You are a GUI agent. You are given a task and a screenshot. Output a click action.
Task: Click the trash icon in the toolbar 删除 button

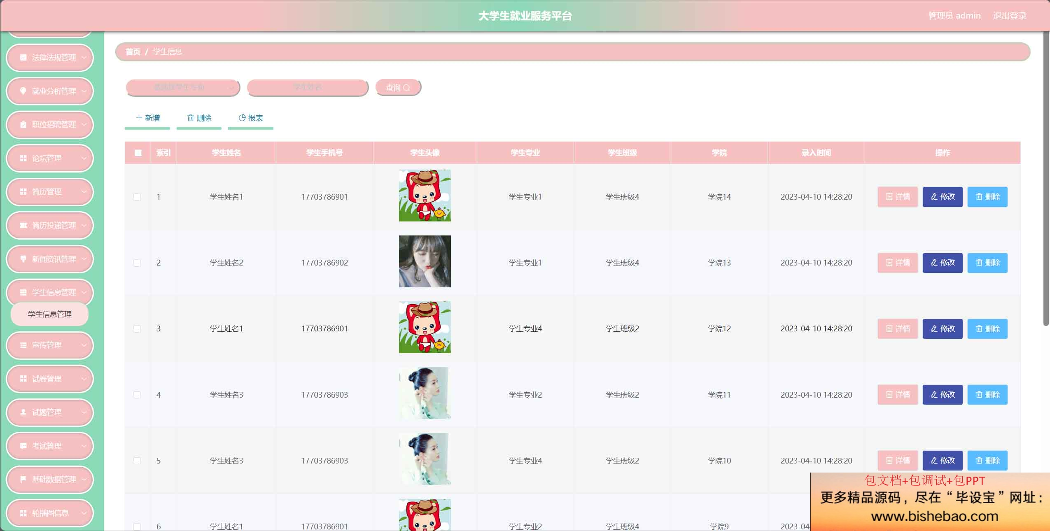coord(191,118)
